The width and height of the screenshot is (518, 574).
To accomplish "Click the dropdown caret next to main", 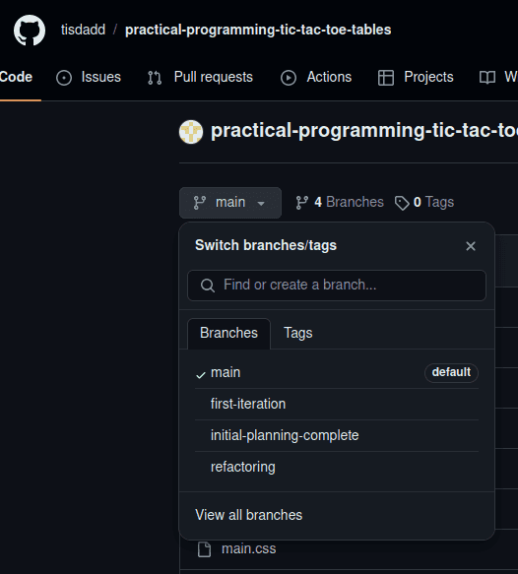I will coord(261,203).
